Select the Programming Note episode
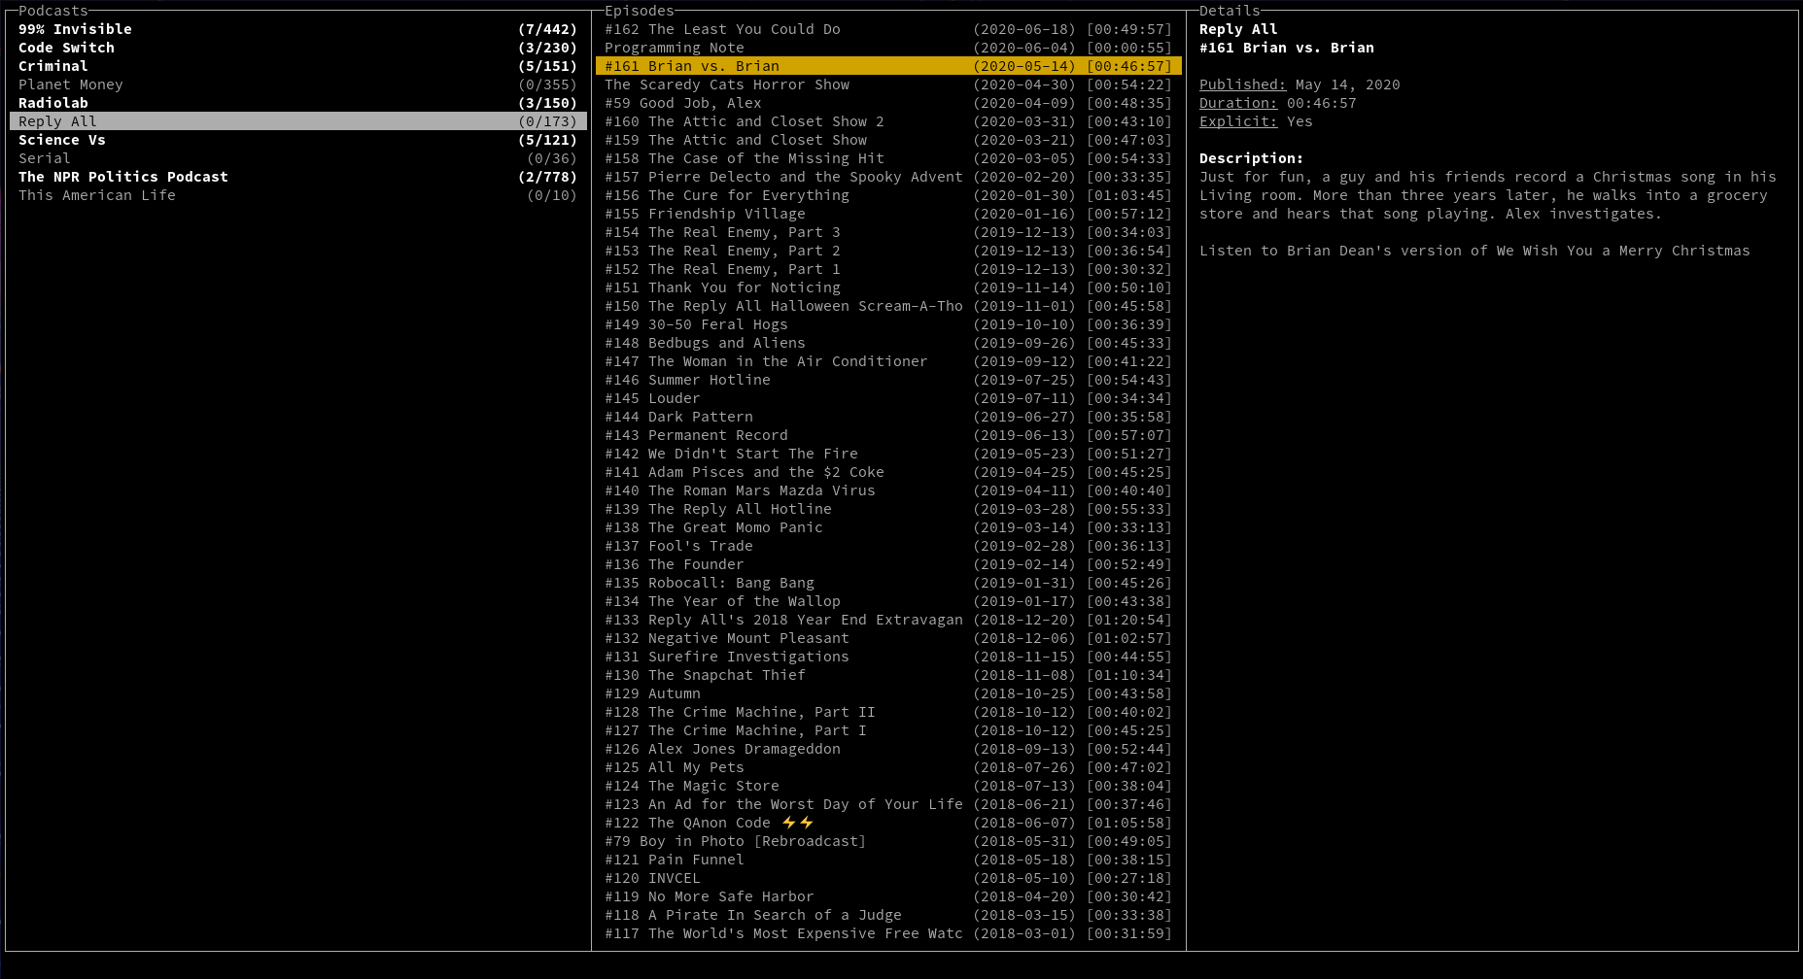Image resolution: width=1803 pixels, height=979 pixels. [x=888, y=48]
